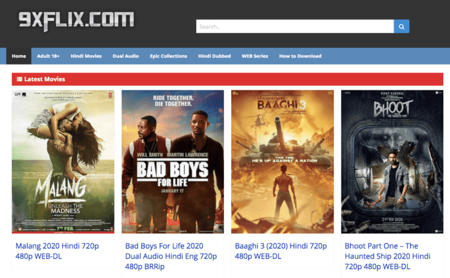450x278 pixels.
Task: Open the Hindi Movies category
Action: click(86, 56)
